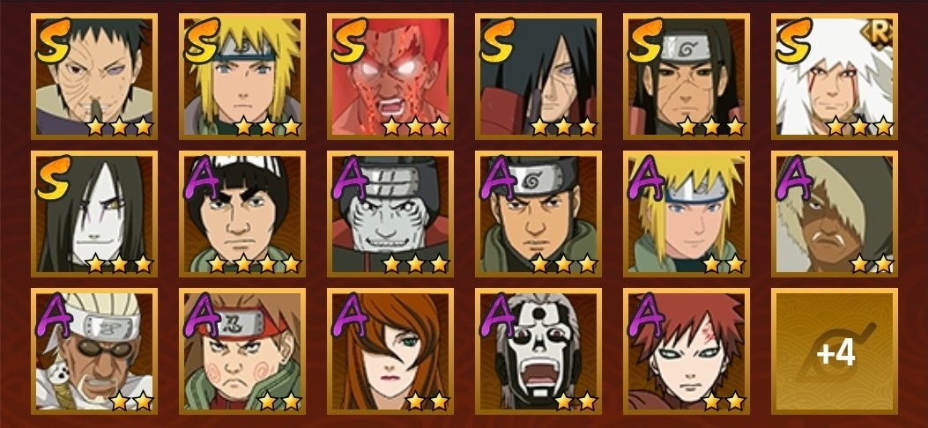Choose the two-star A-rank Minato portrait
Viewport: 928px width, 428px height.
pyautogui.click(x=686, y=214)
